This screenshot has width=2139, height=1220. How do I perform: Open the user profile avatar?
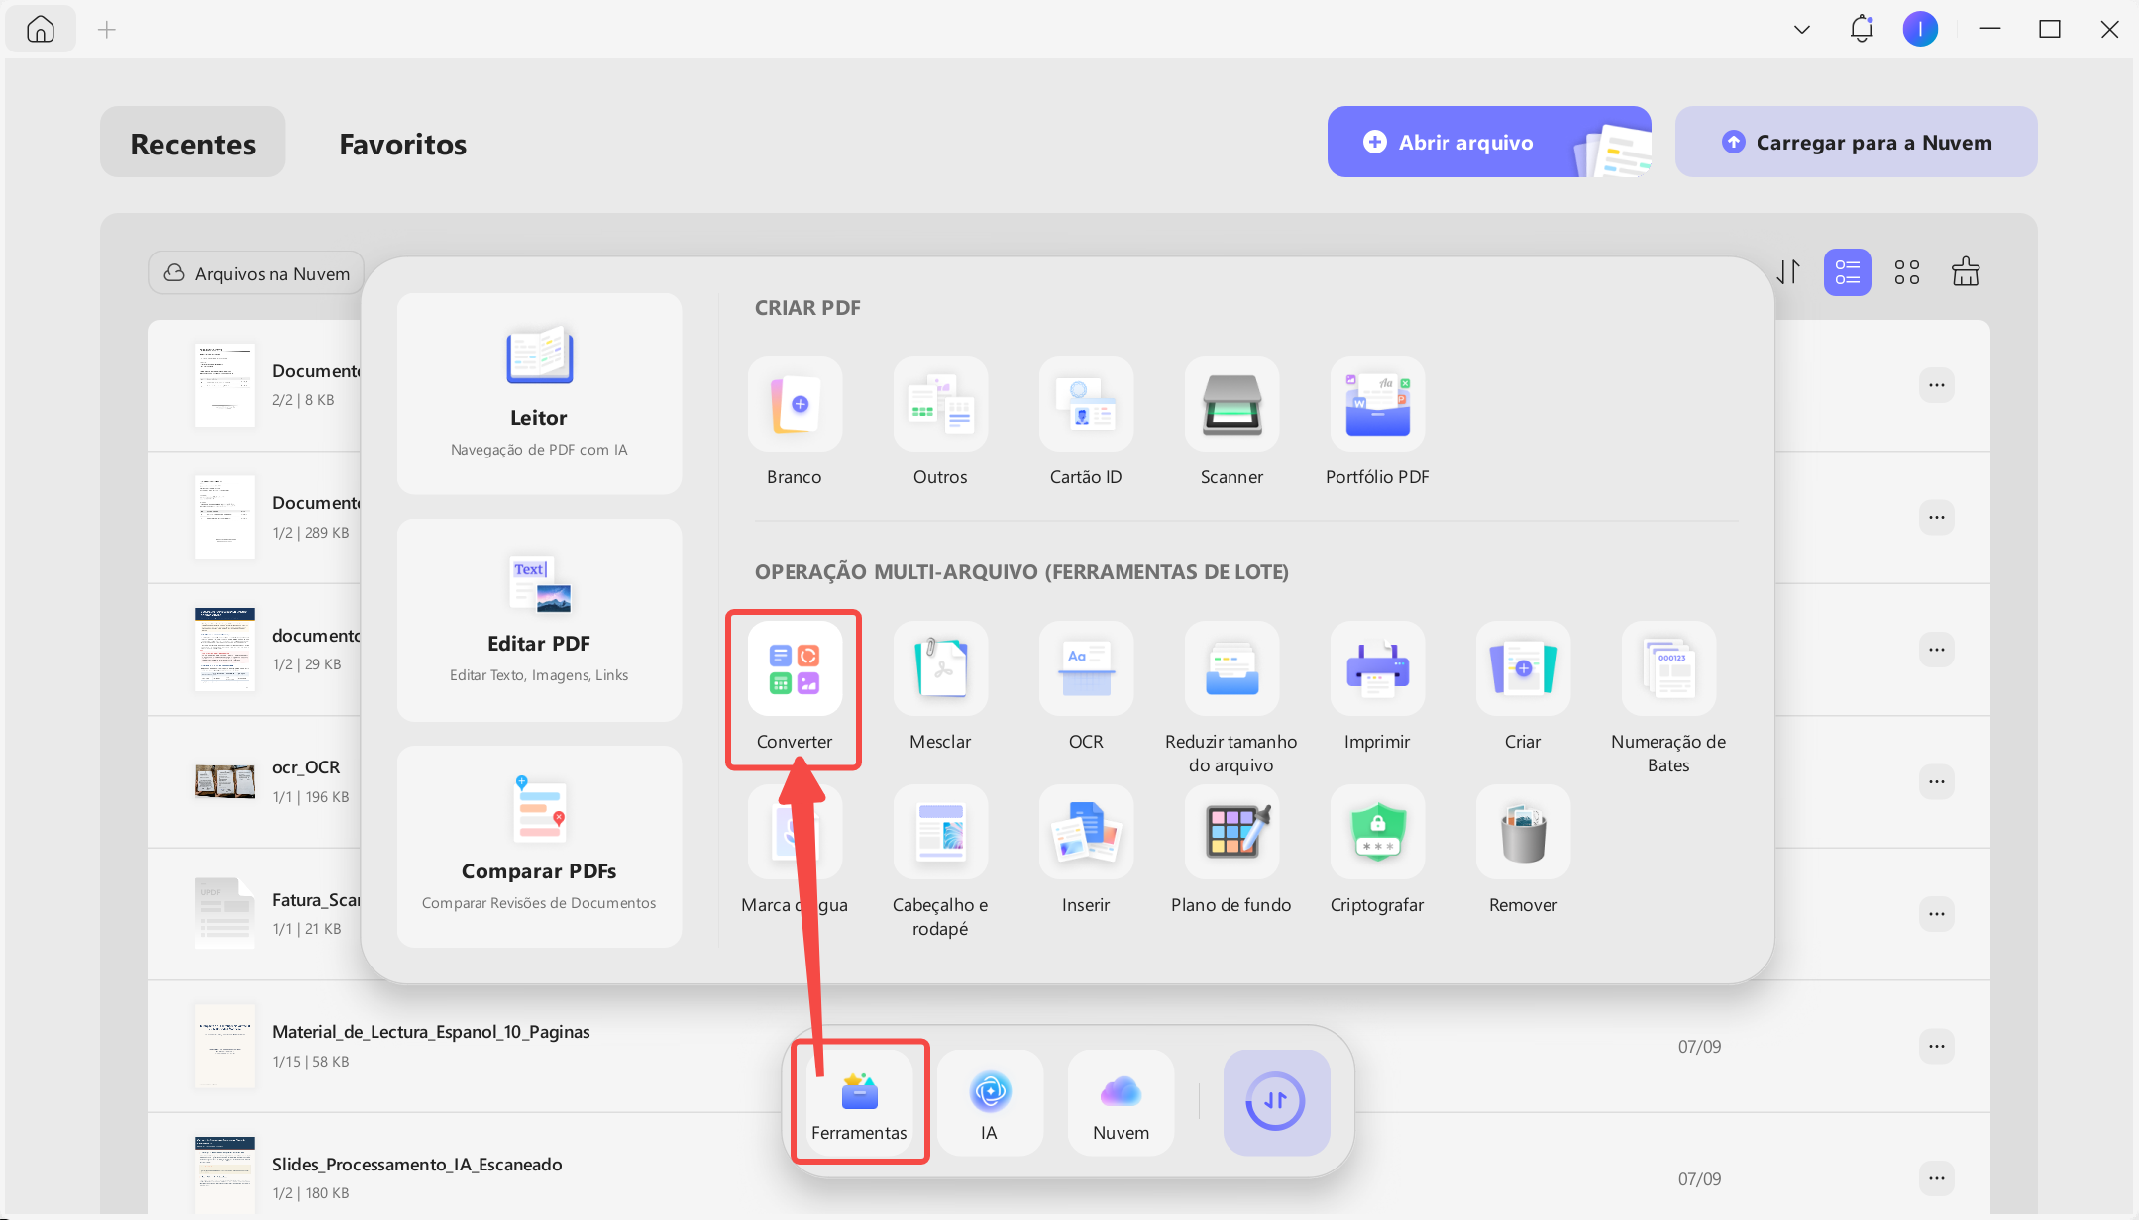(x=1920, y=29)
